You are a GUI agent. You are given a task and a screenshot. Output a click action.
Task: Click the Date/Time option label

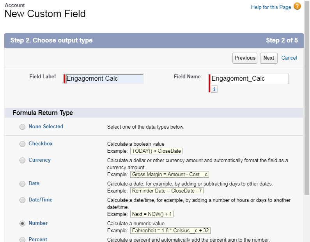point(41,200)
